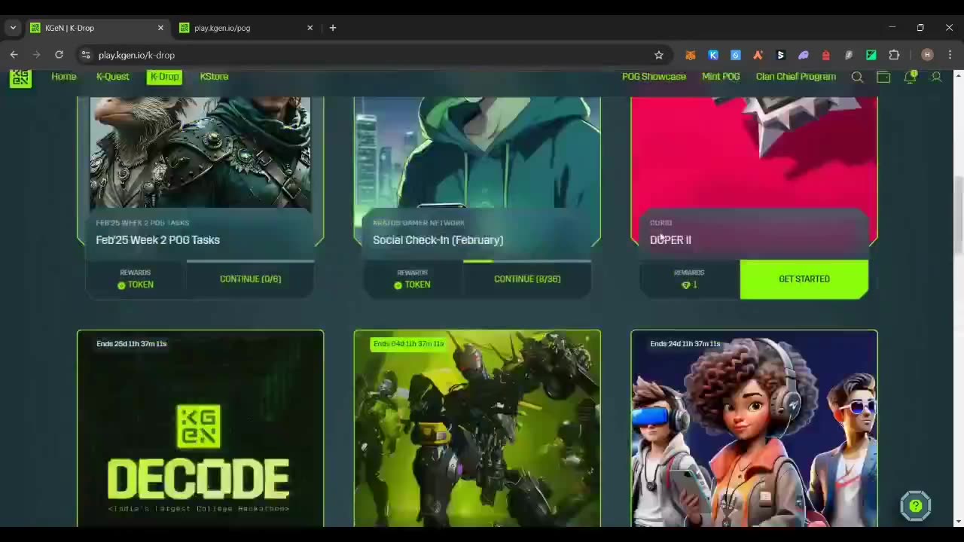The image size is (964, 542).
Task: Click GET STARTED on DUPER II card
Action: (x=804, y=279)
